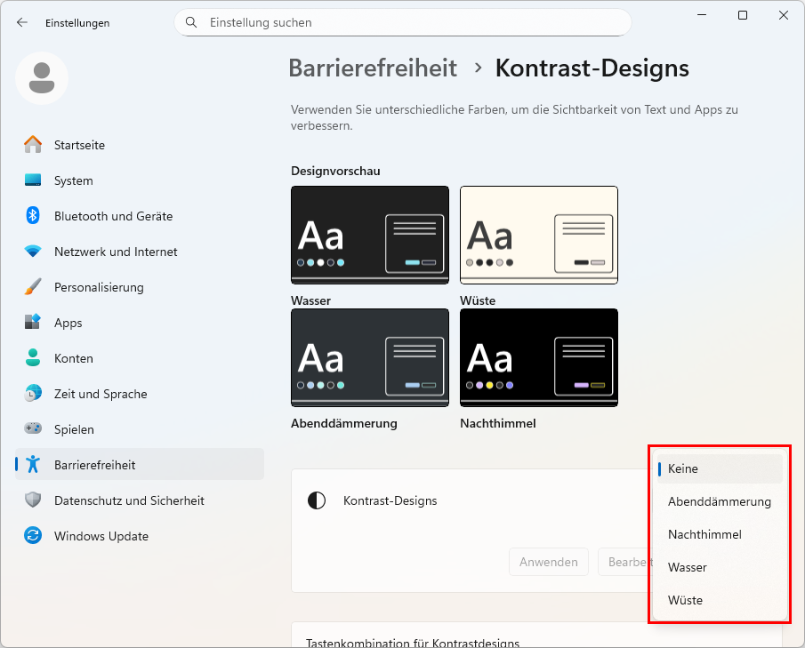Click Tastenkombination für Kontrastdesigns text
The height and width of the screenshot is (648, 805).
pos(412,643)
